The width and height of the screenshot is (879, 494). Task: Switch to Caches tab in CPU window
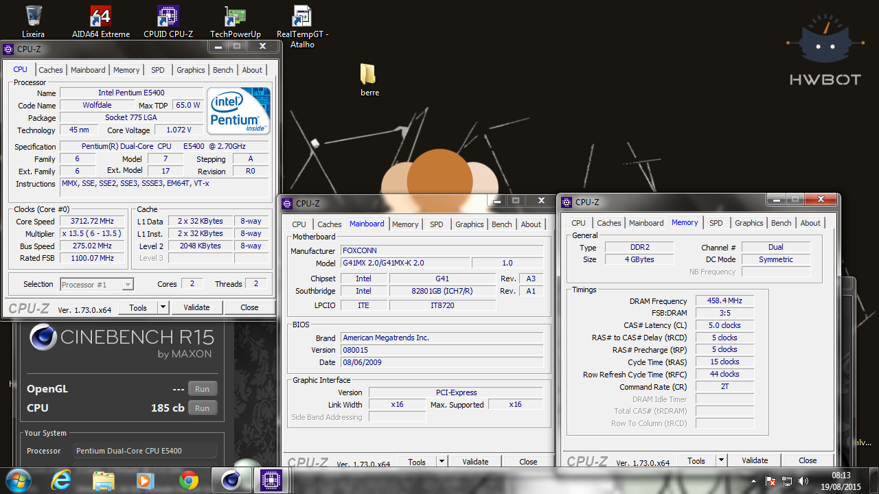click(x=51, y=70)
